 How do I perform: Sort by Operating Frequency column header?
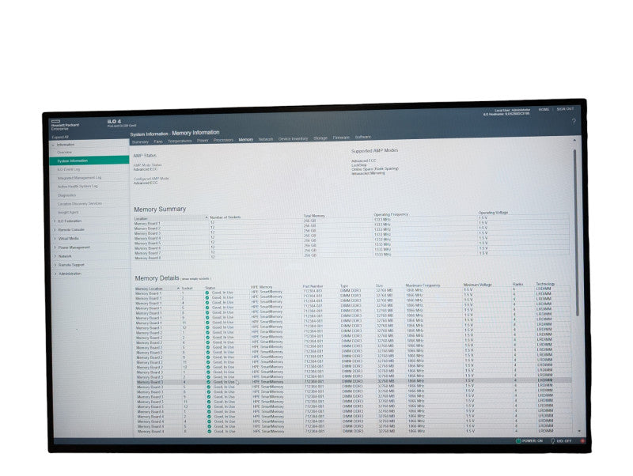point(391,214)
